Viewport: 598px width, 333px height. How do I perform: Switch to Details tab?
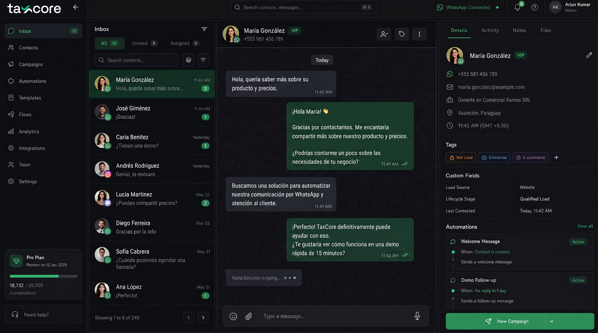[459, 30]
